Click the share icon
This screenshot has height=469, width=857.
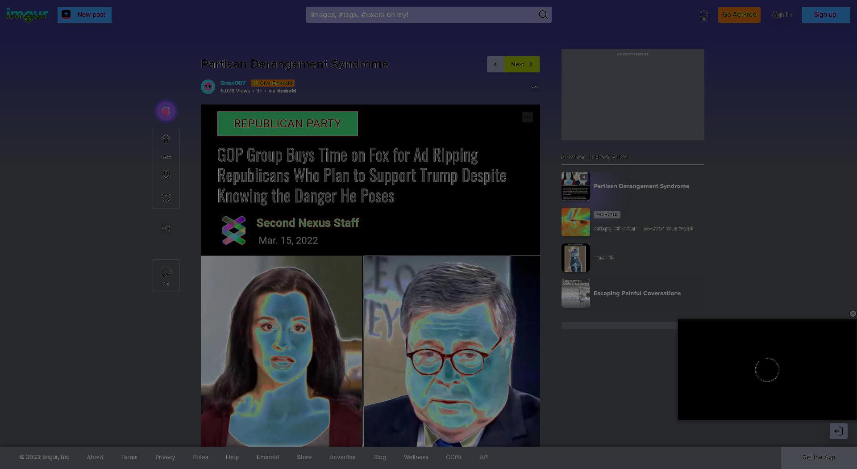pos(166,229)
